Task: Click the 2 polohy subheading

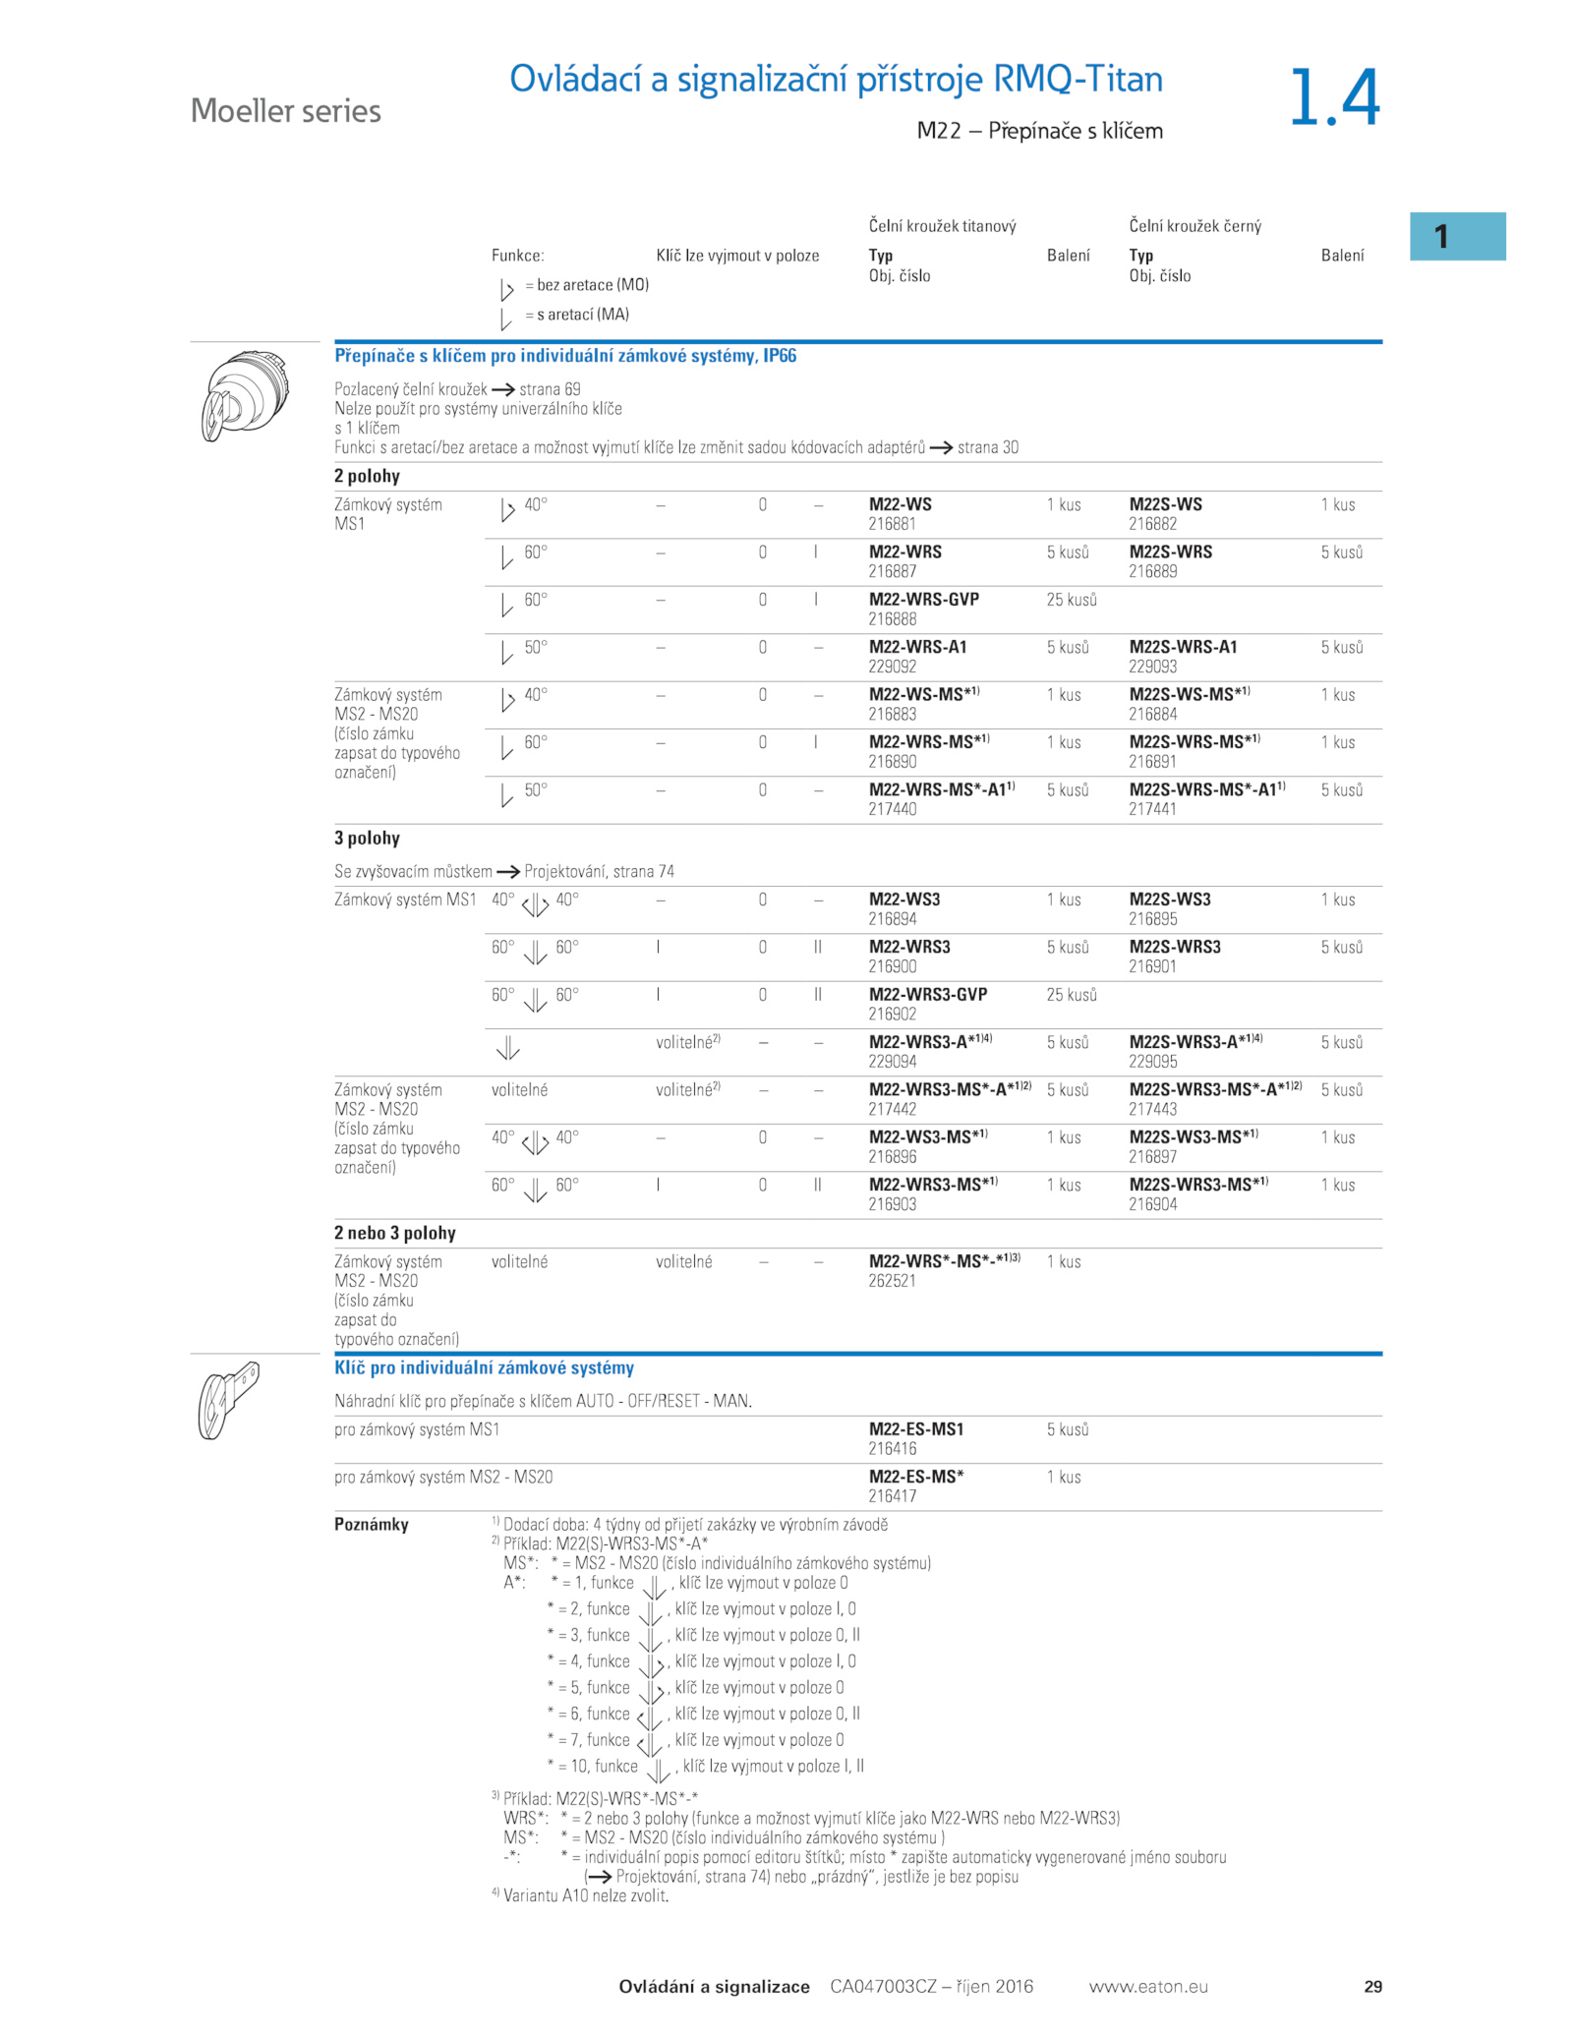Action: click(x=367, y=476)
